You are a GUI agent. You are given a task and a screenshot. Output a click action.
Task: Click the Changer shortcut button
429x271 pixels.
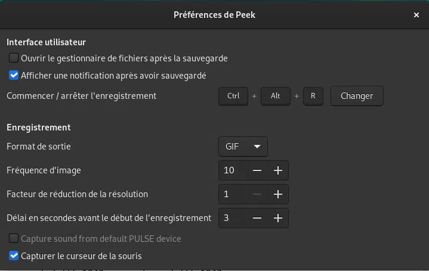click(x=357, y=96)
